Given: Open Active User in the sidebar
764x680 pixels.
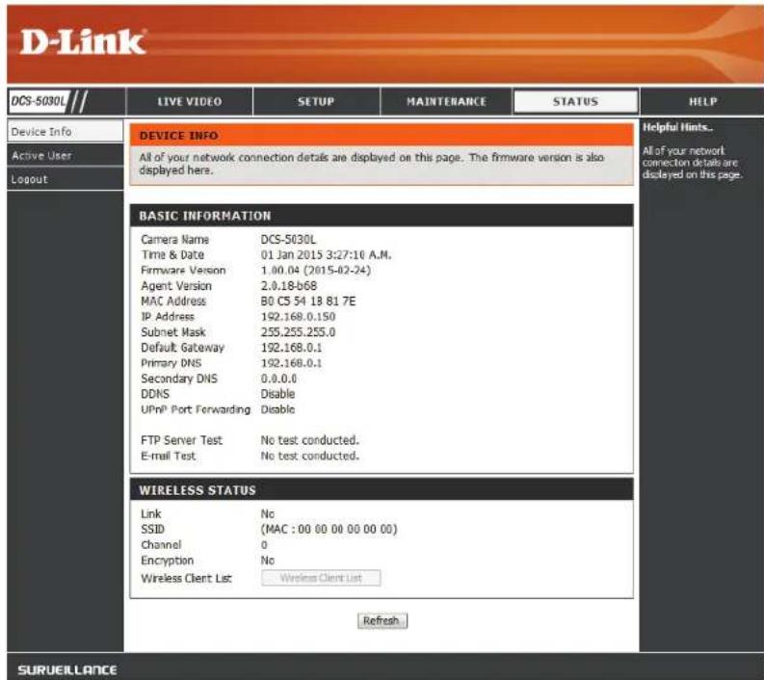Looking at the screenshot, I should pyautogui.click(x=65, y=155).
